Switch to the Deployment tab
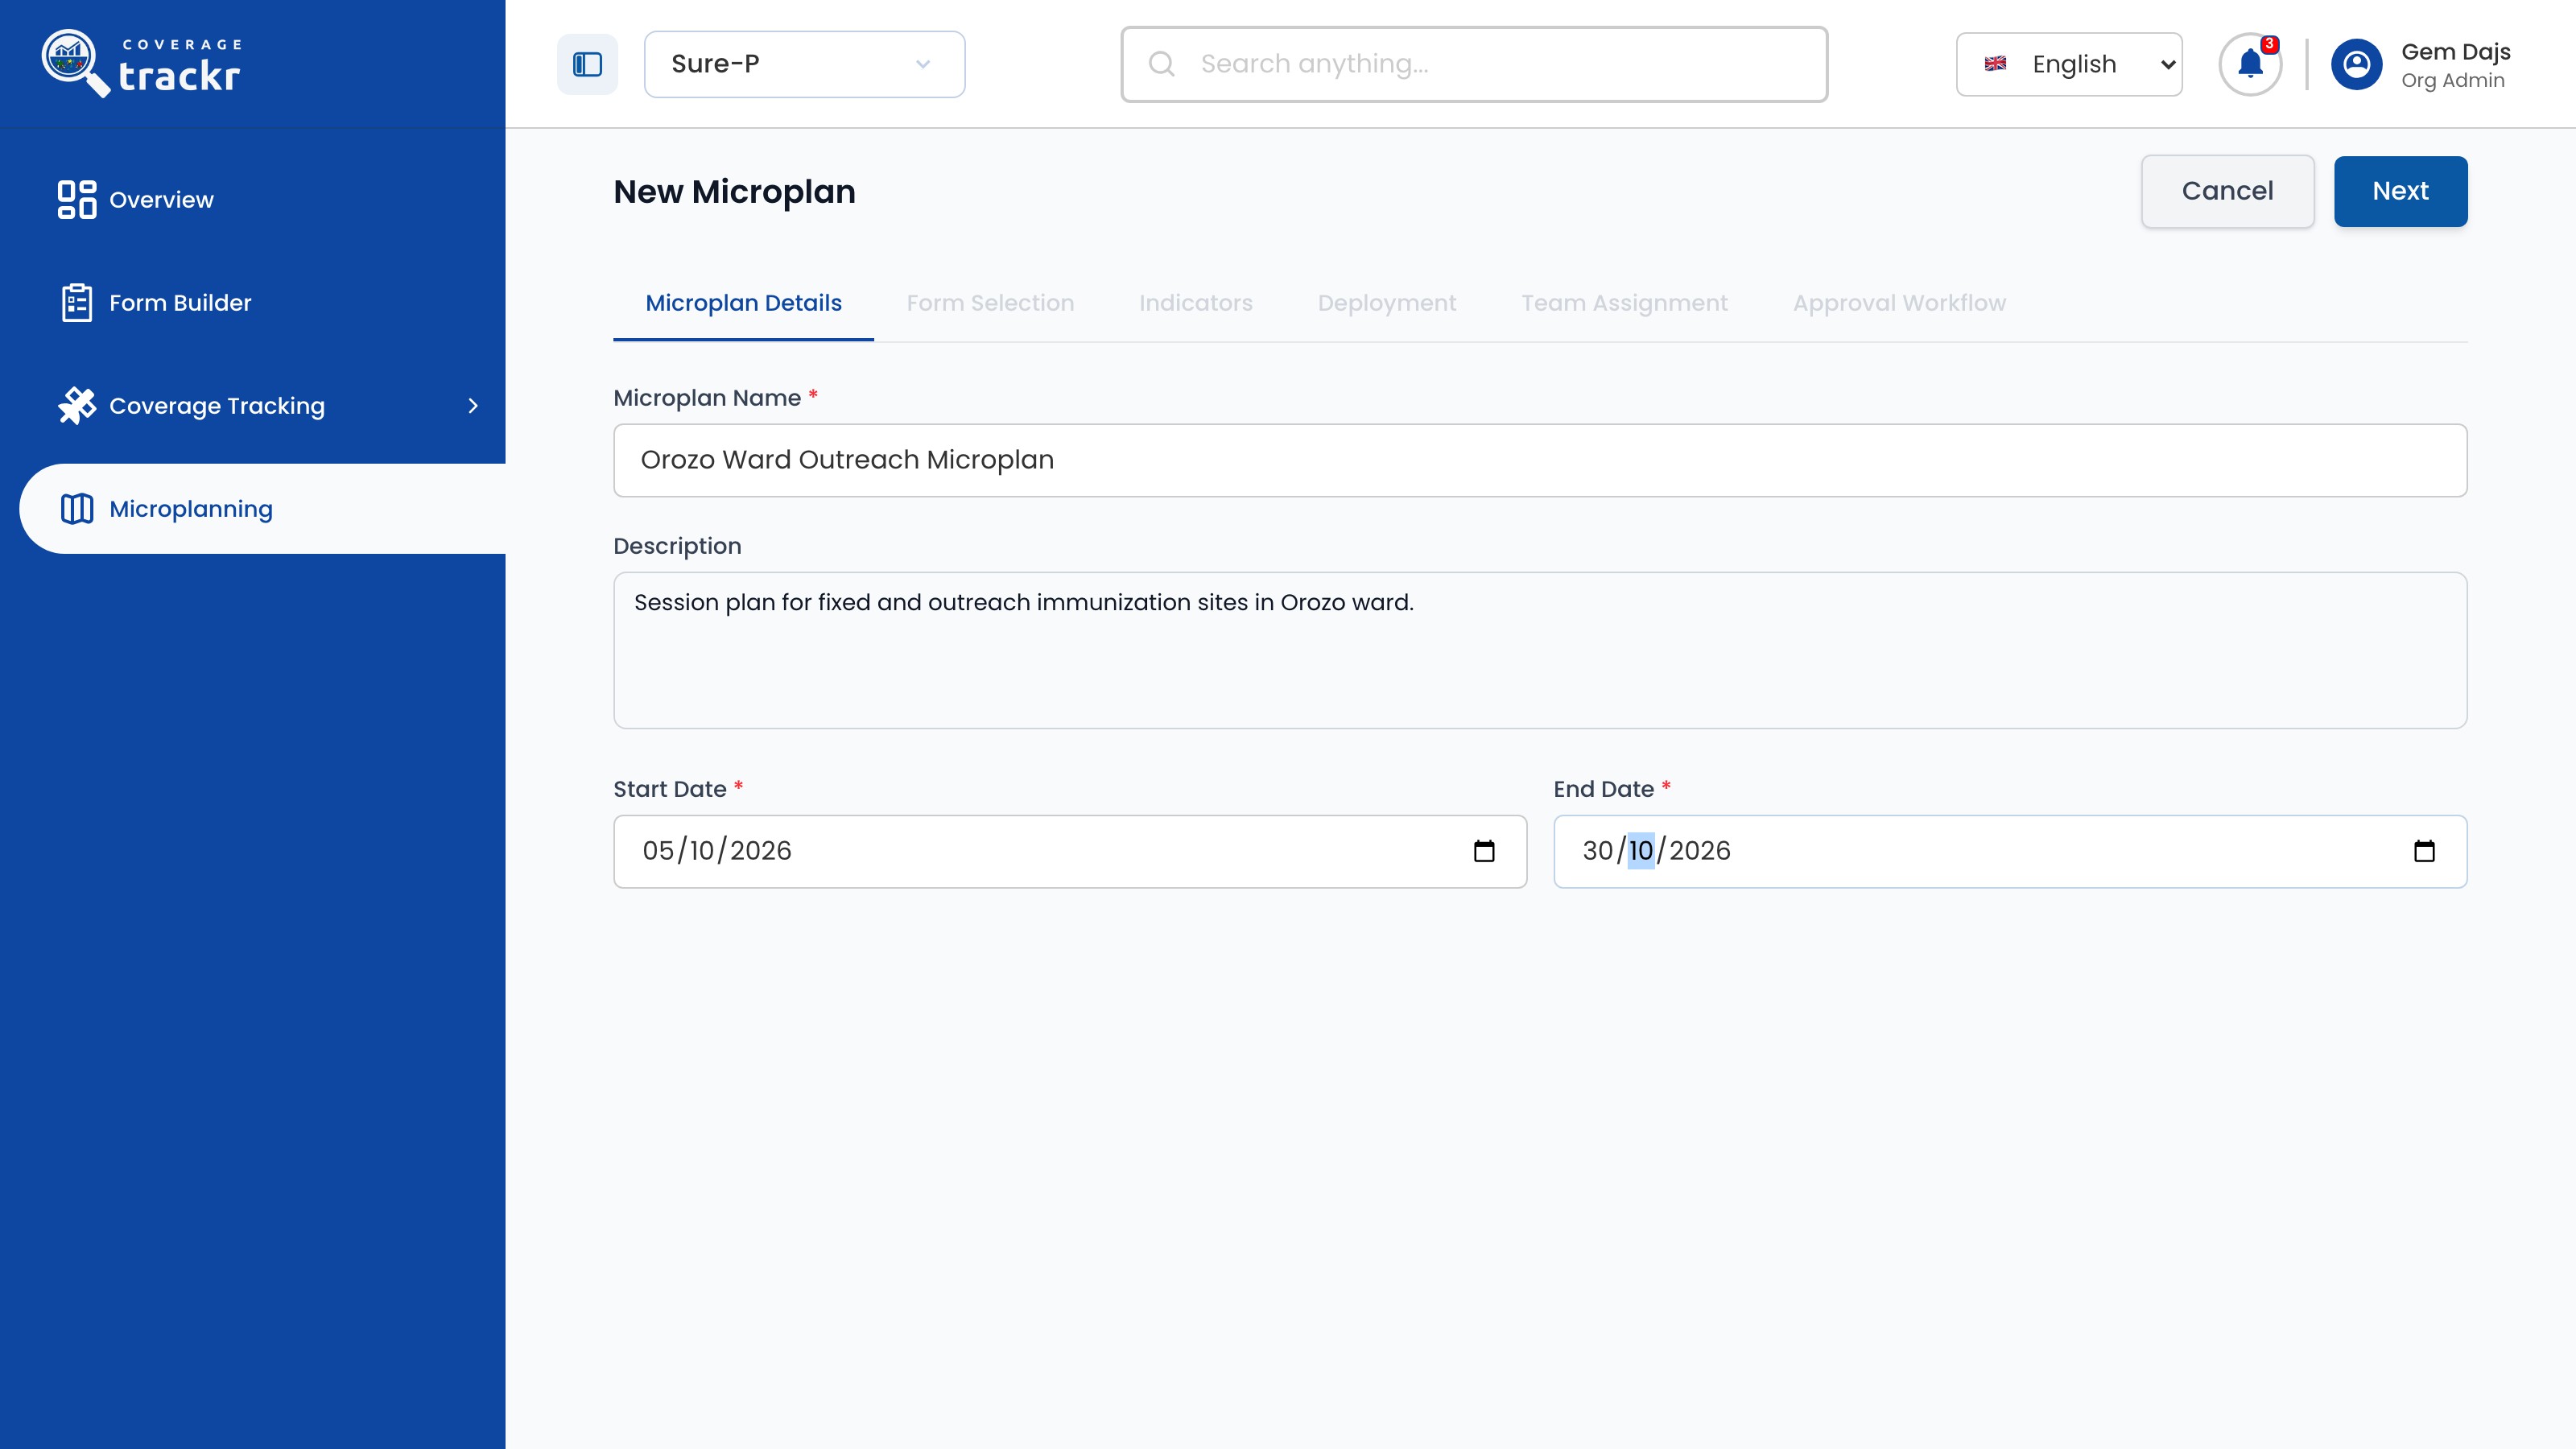Image resolution: width=2576 pixels, height=1449 pixels. [x=1386, y=303]
